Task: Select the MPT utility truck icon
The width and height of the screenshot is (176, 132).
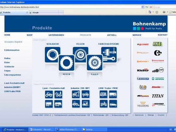Action: (86, 94)
